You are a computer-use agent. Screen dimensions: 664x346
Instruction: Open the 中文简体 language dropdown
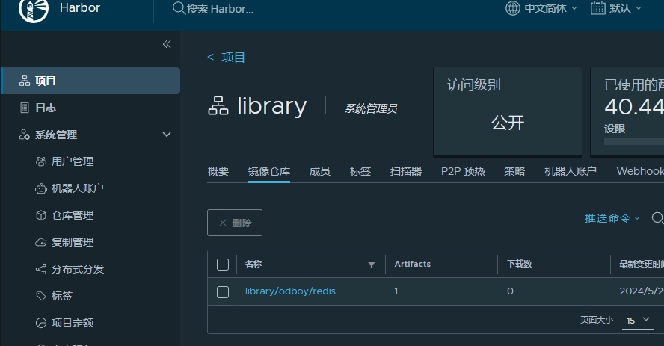(541, 8)
